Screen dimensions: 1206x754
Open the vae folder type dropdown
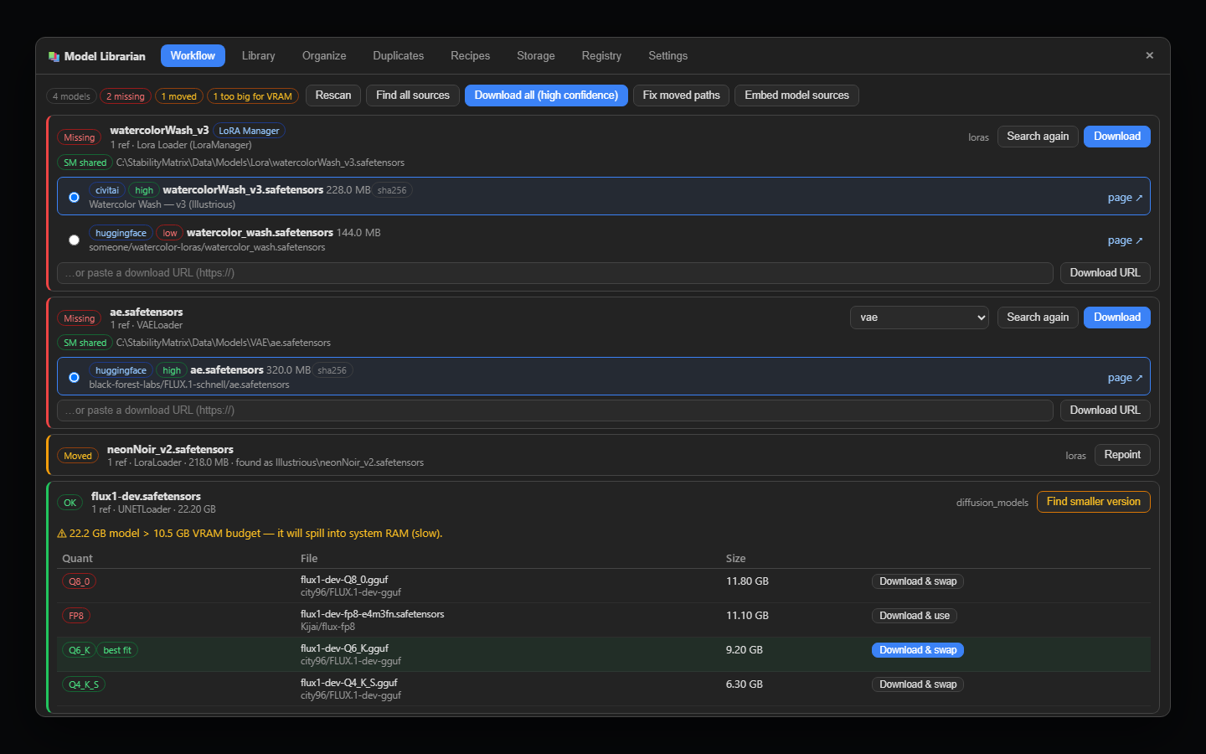click(x=920, y=318)
